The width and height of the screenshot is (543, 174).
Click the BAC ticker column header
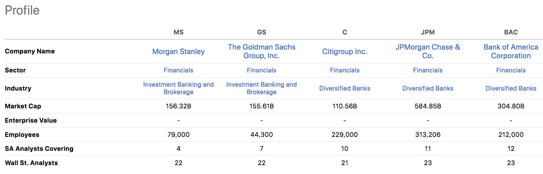tap(511, 32)
